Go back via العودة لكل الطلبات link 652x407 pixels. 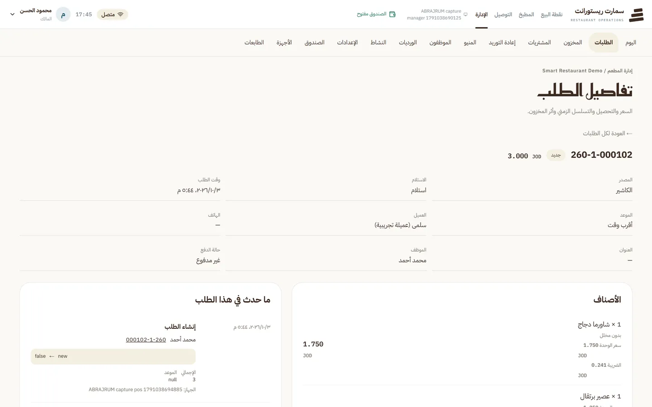(607, 133)
